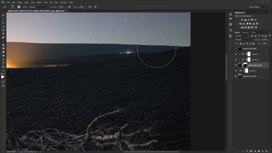Select the Rectangle shape tool
This screenshot has height=153, width=272.
[3, 67]
